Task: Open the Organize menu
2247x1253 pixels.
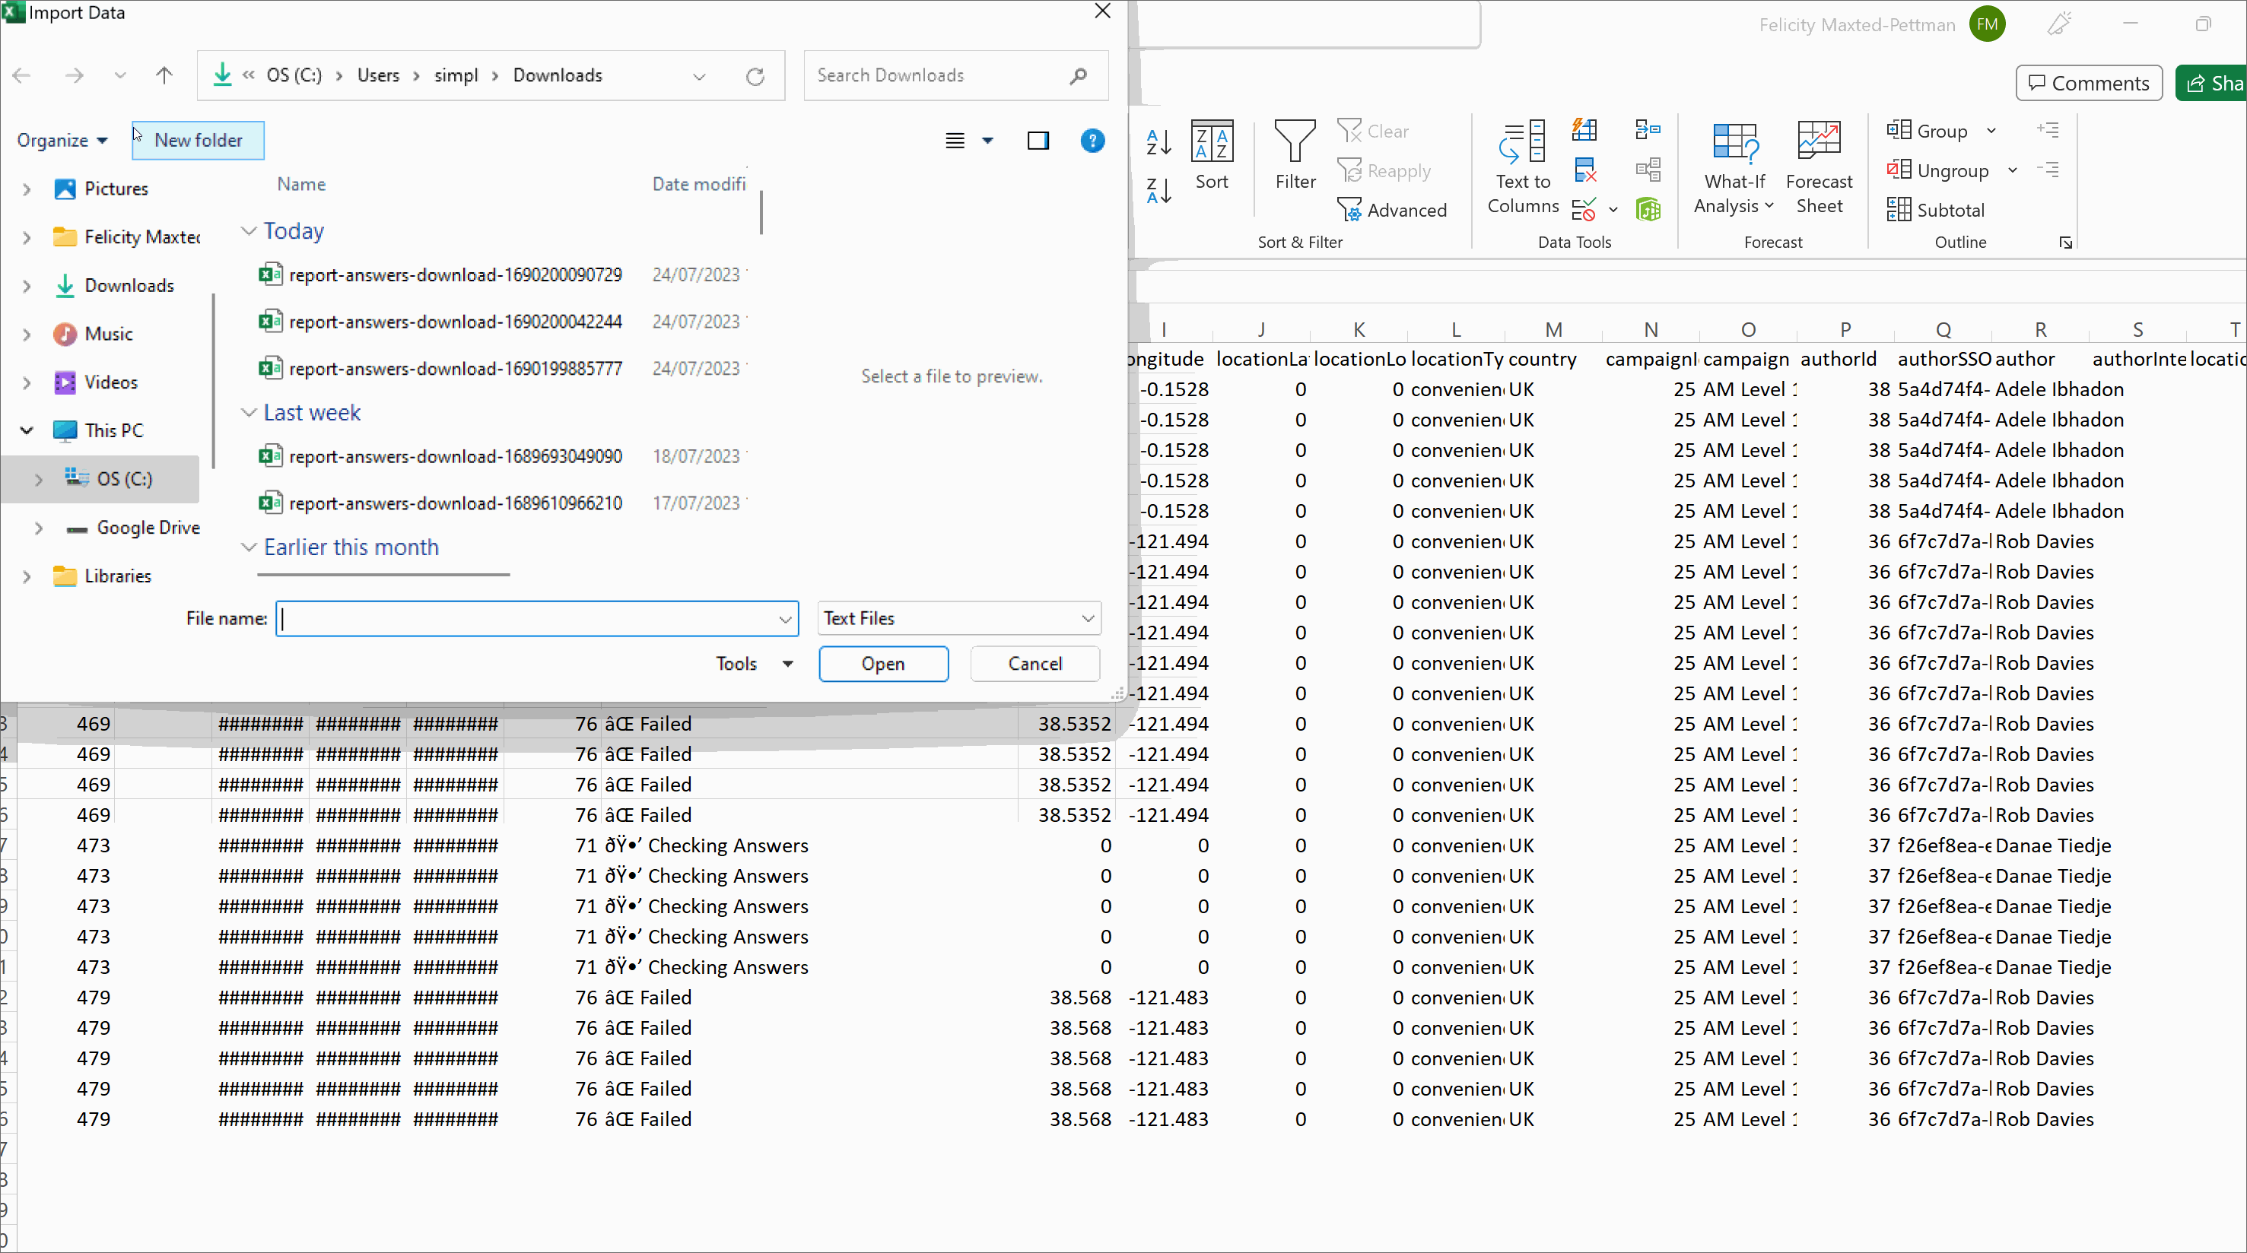Action: coord(62,141)
